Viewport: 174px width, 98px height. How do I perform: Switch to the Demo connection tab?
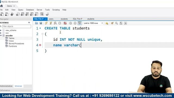point(10,6)
